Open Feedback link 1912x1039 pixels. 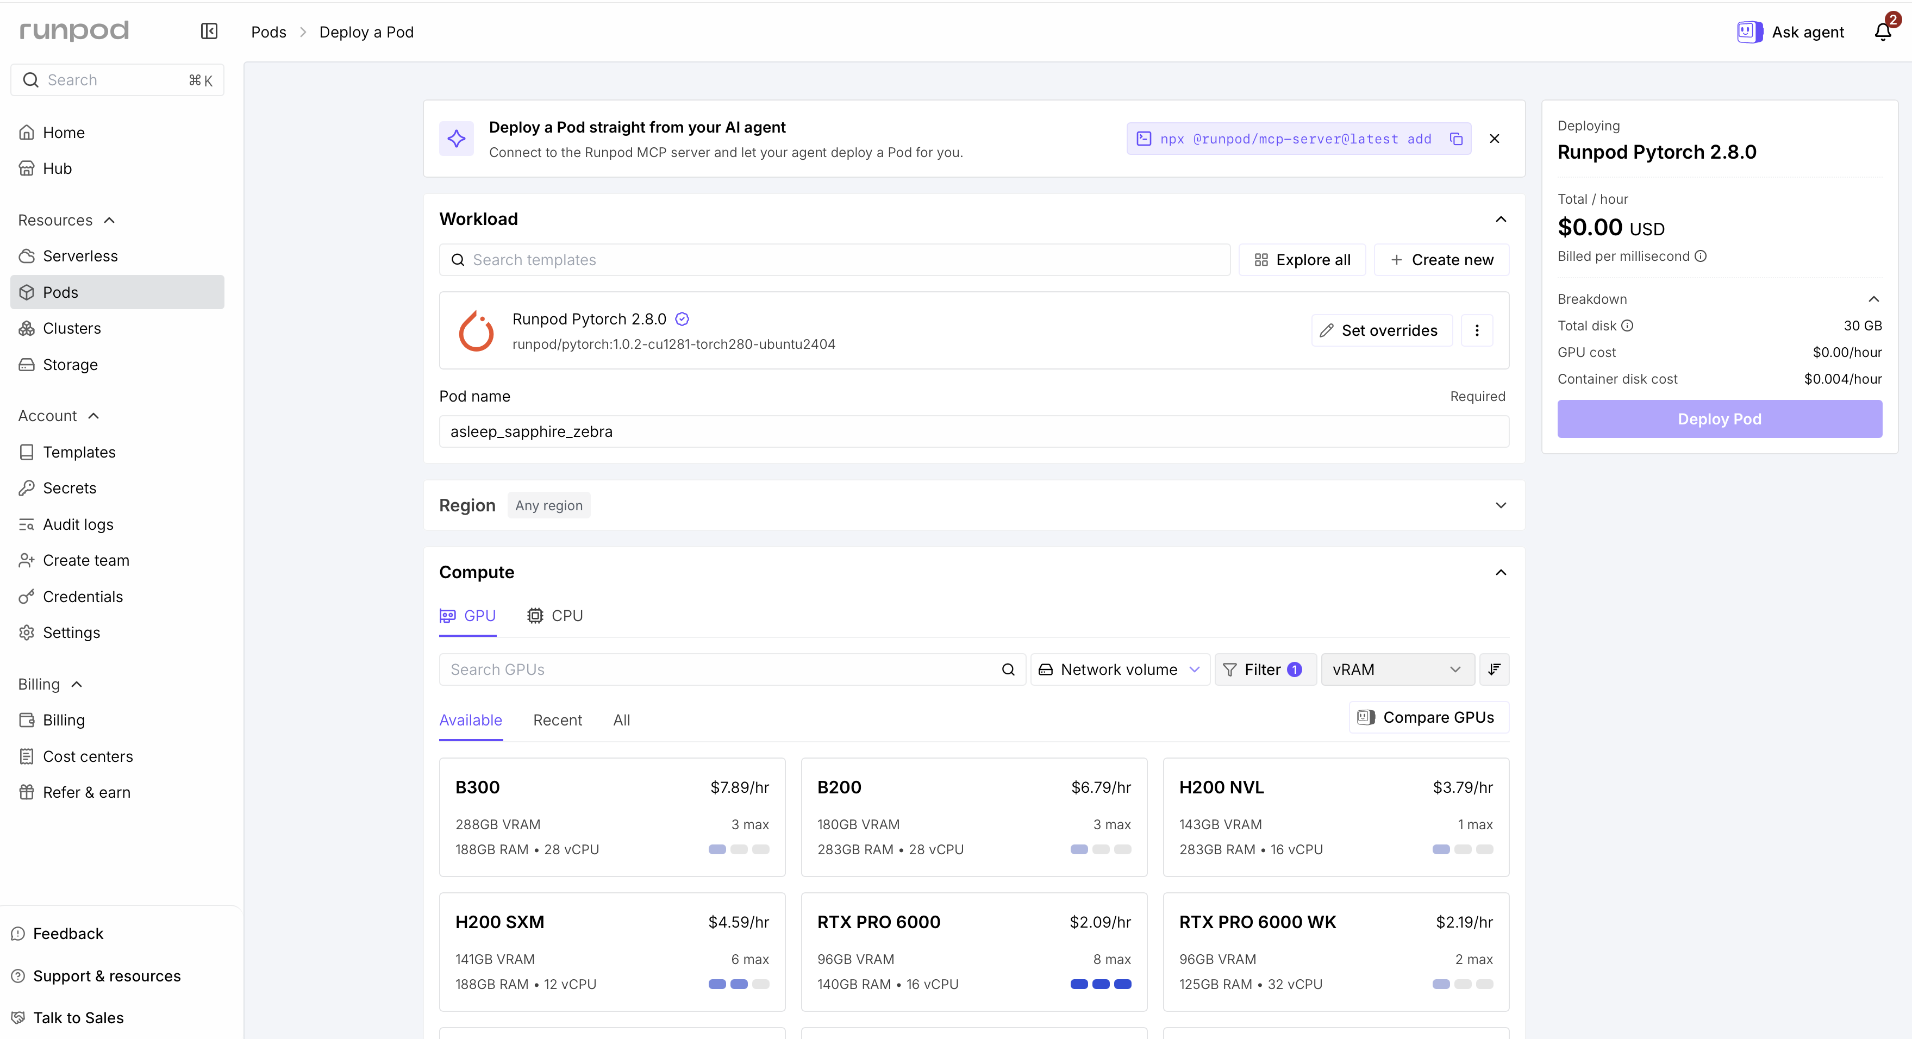point(58,934)
